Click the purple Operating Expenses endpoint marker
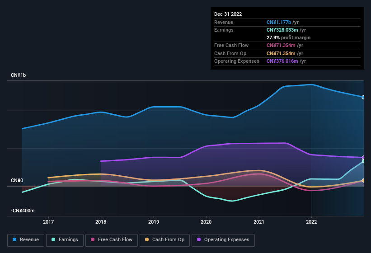This screenshot has width=371, height=253. coord(363,158)
